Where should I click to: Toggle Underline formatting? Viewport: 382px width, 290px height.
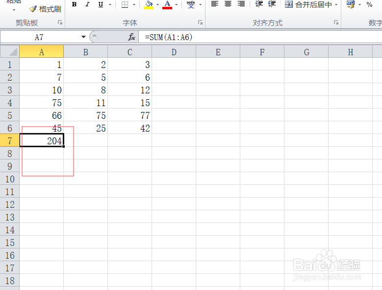[x=101, y=4]
